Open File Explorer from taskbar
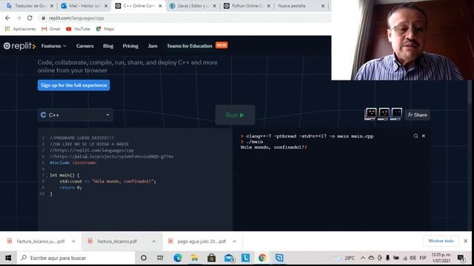 pyautogui.click(x=195, y=258)
